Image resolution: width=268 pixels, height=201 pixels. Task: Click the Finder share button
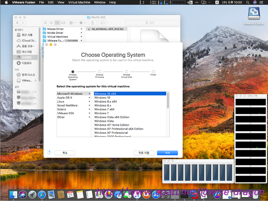[92, 23]
